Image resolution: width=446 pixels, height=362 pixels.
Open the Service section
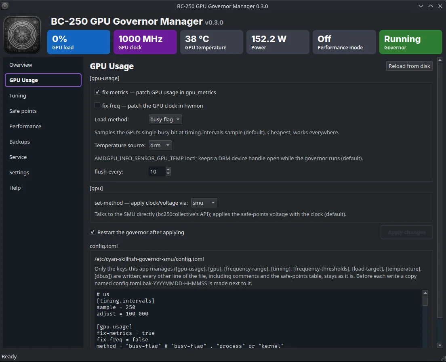tap(43, 157)
